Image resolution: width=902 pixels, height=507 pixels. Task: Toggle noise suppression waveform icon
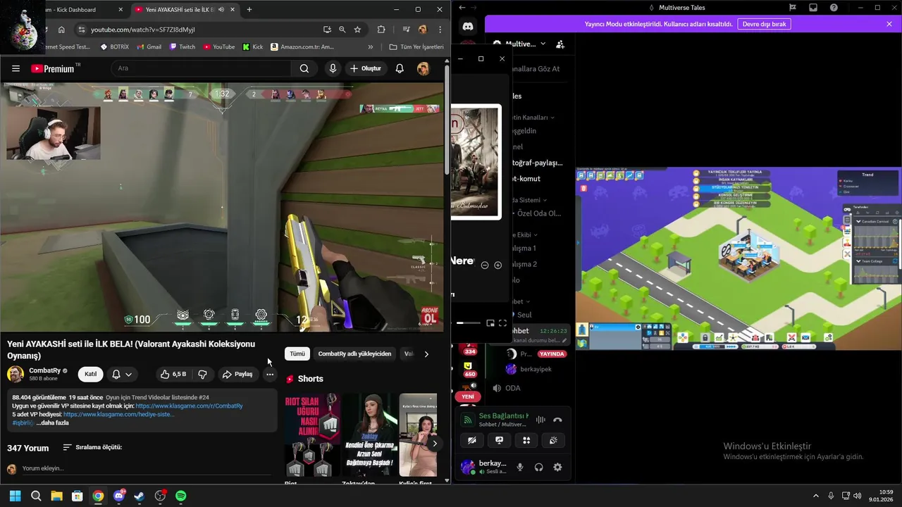click(540, 420)
